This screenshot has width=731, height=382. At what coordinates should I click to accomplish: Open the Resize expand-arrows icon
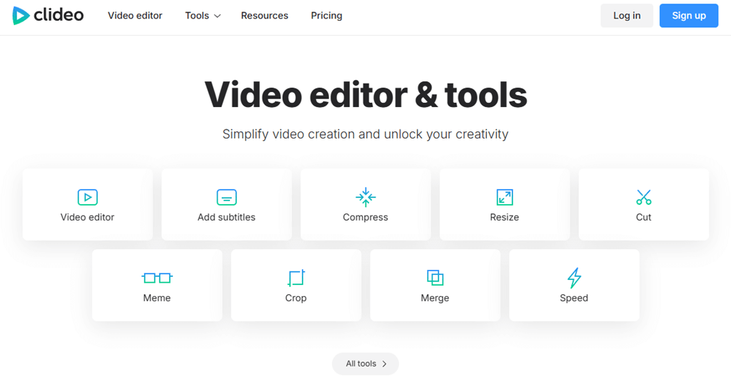tap(505, 197)
